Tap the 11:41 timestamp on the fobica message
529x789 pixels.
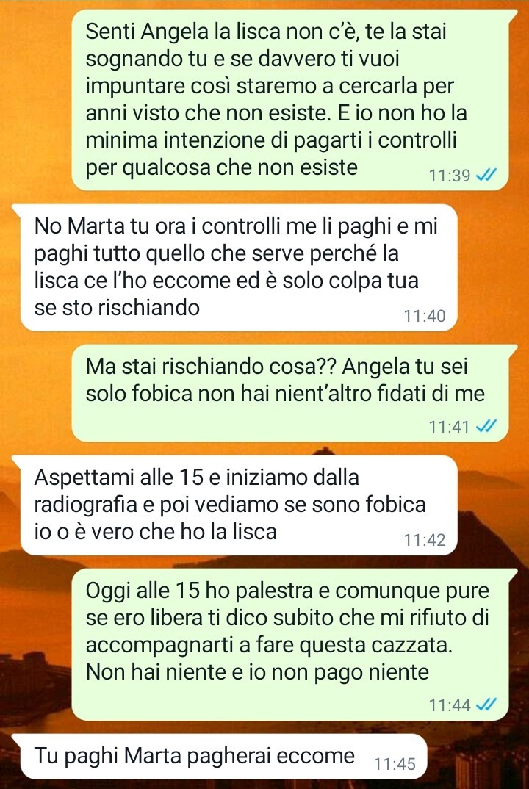click(449, 427)
